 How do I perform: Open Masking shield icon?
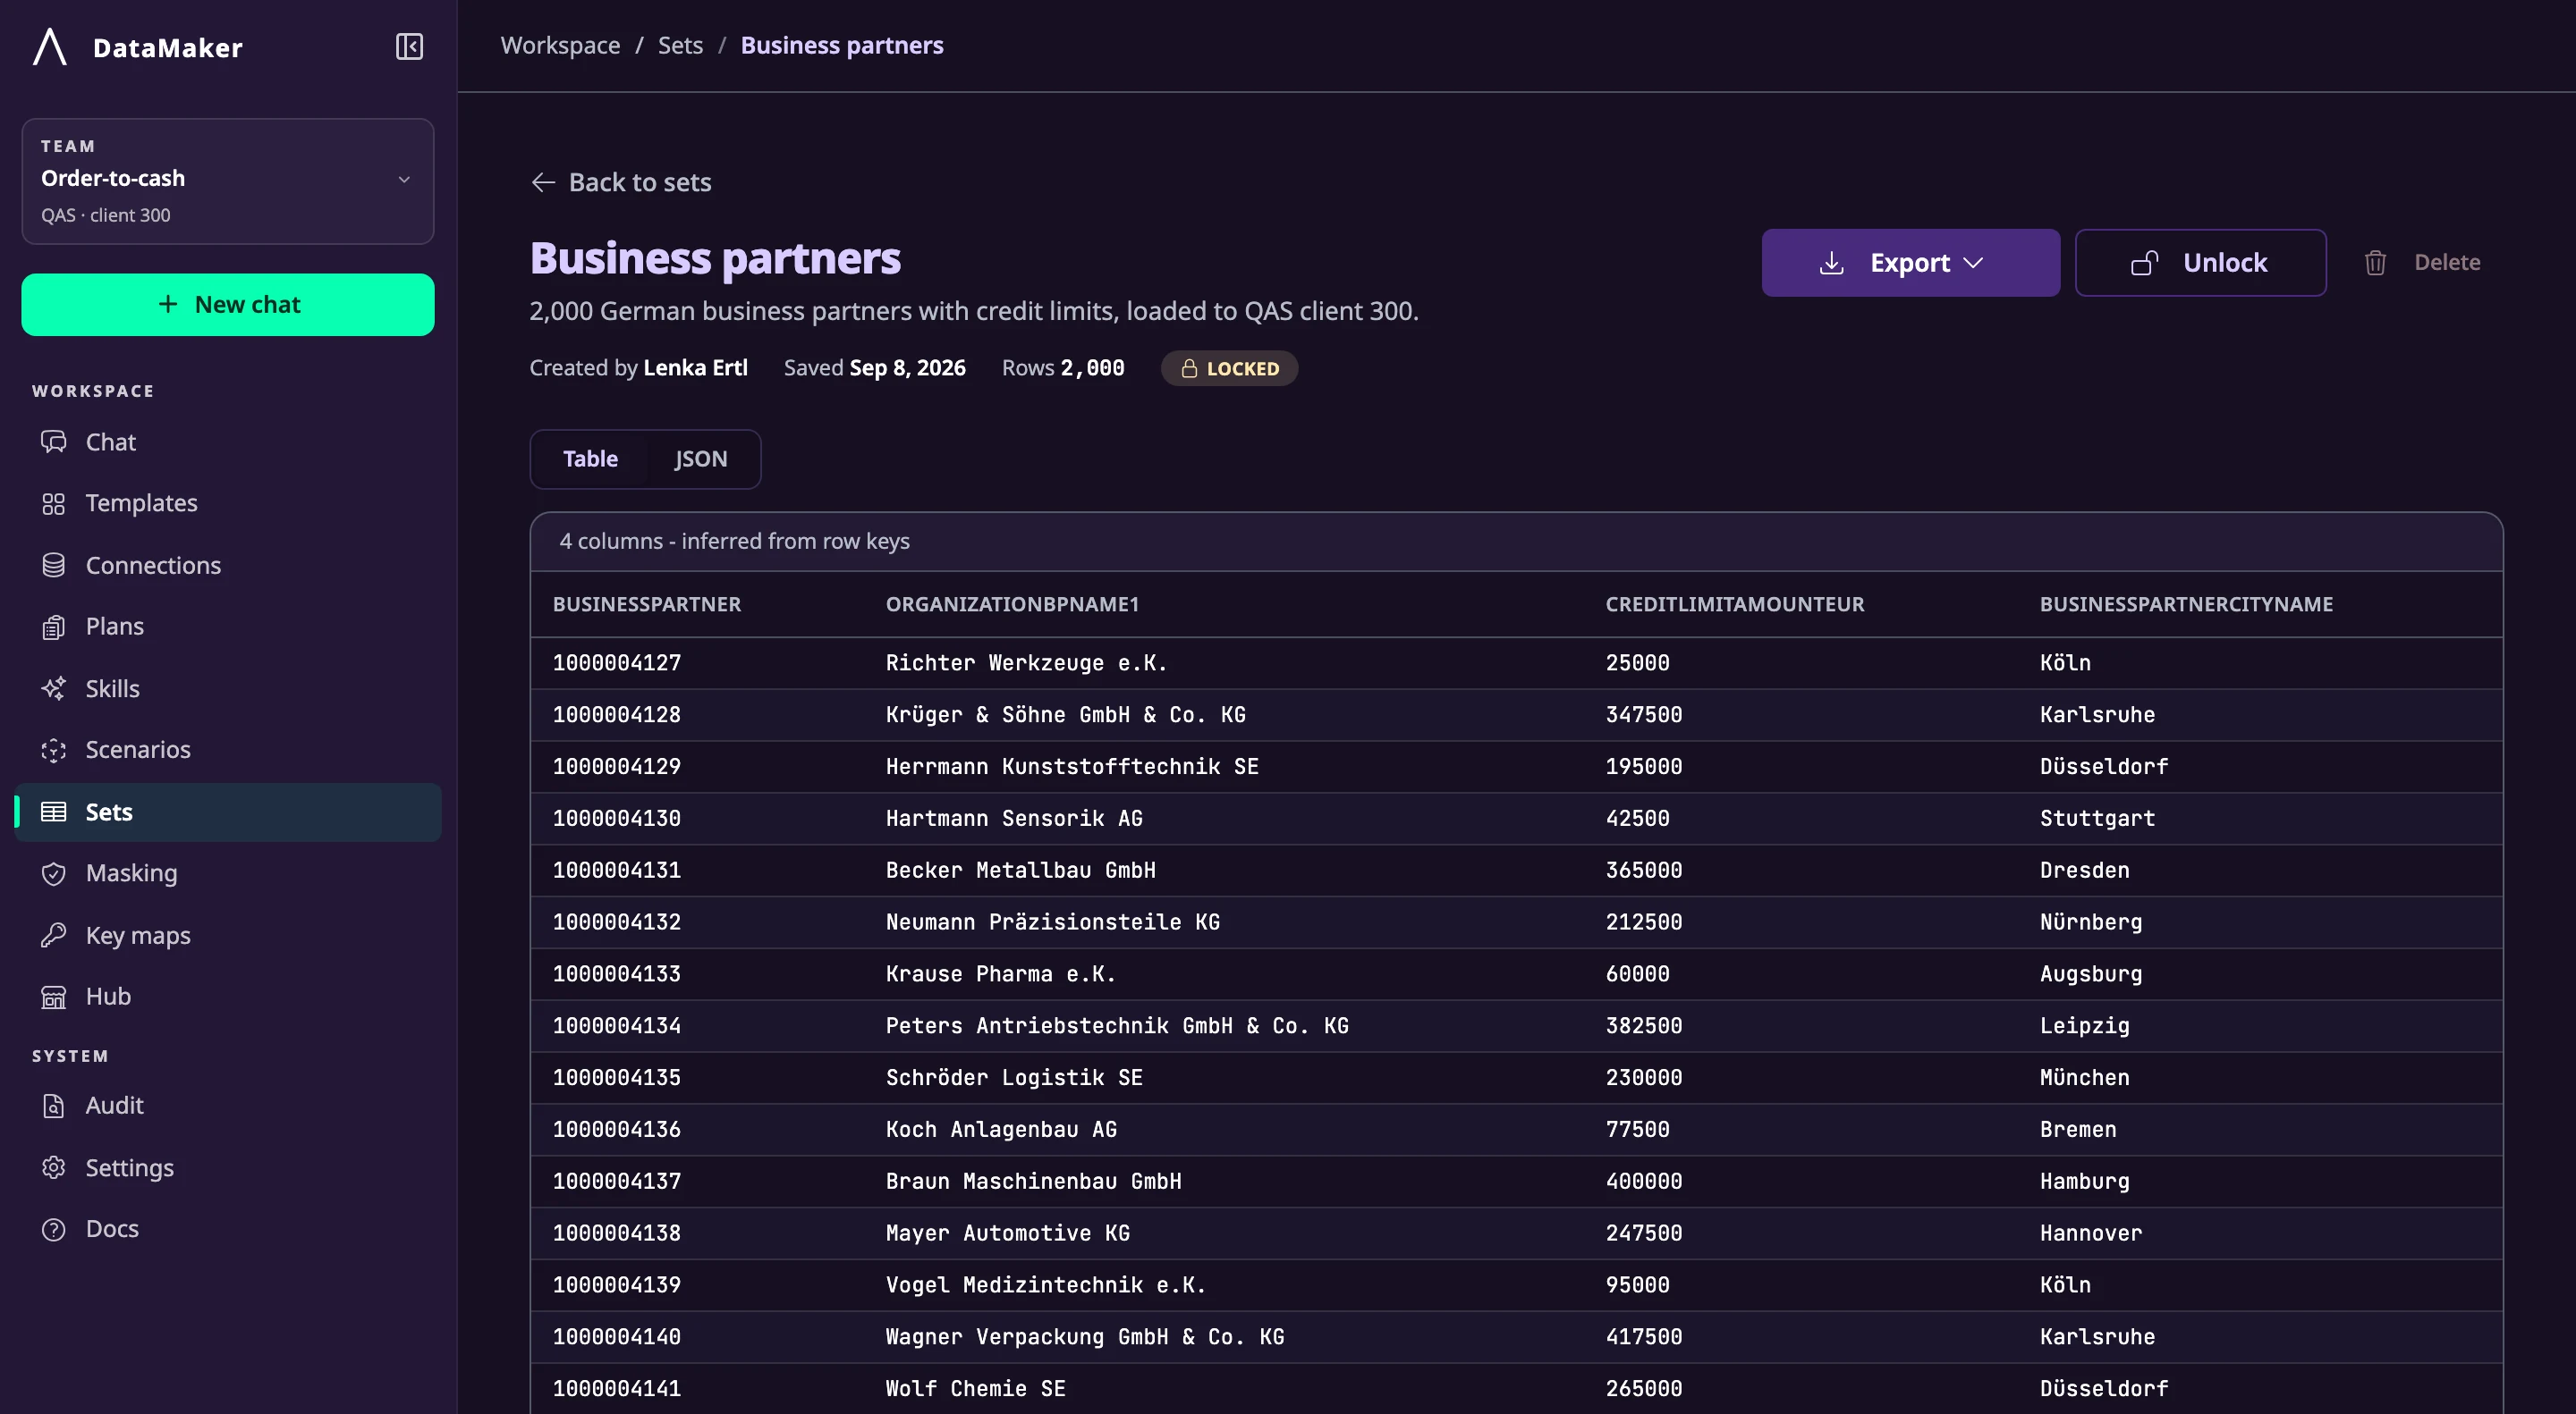tap(54, 873)
